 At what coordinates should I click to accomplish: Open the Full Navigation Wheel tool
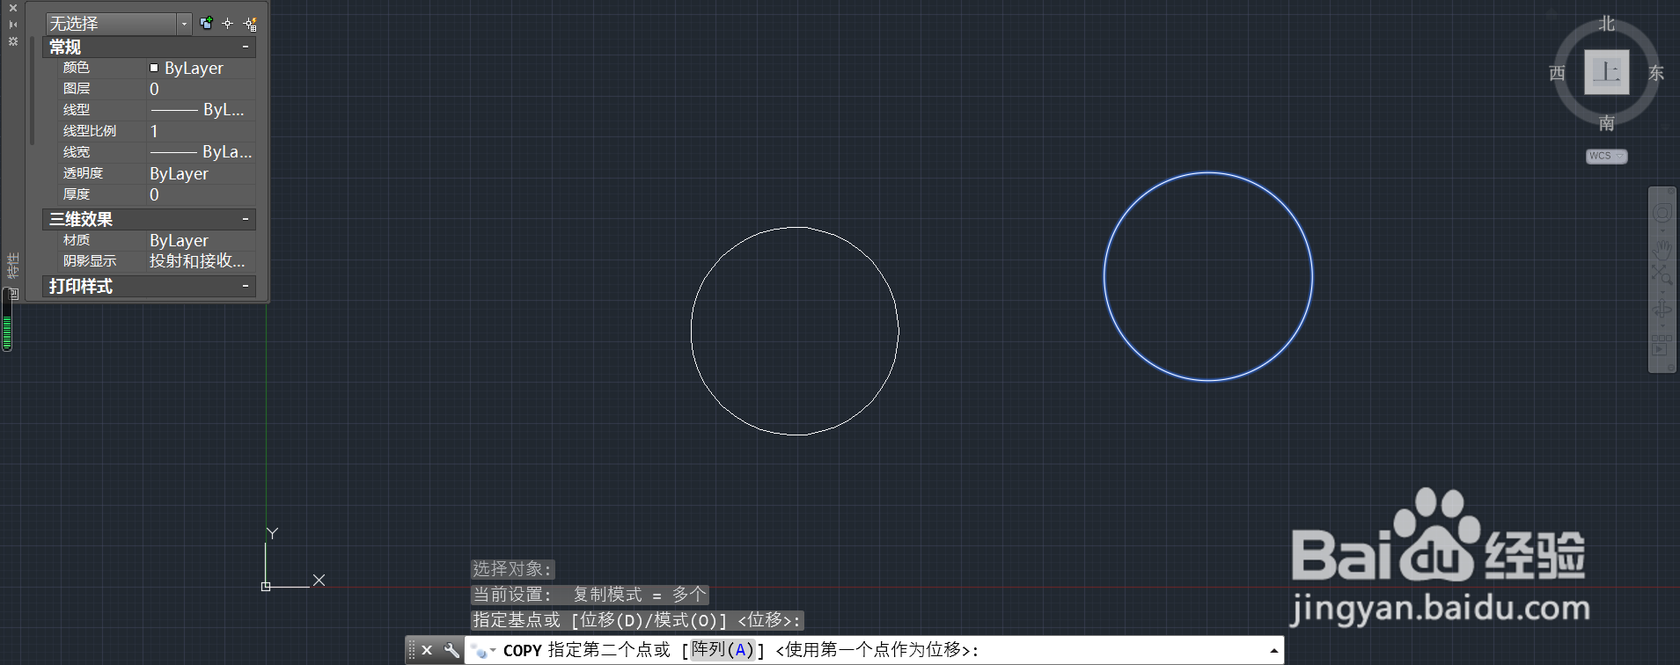click(1662, 212)
